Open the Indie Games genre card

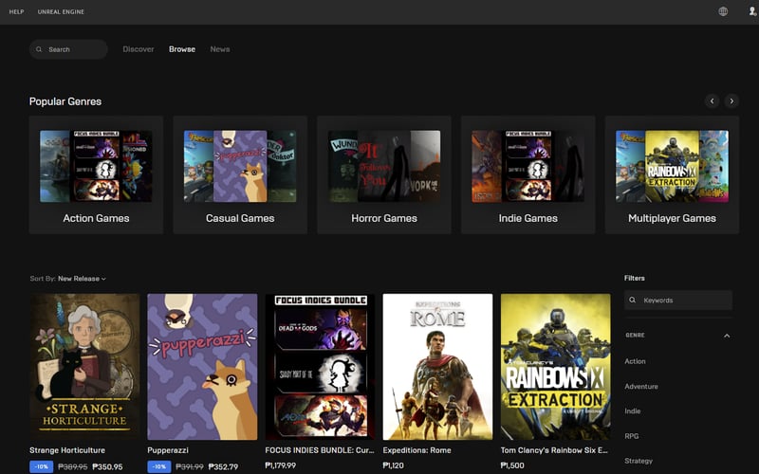point(528,174)
